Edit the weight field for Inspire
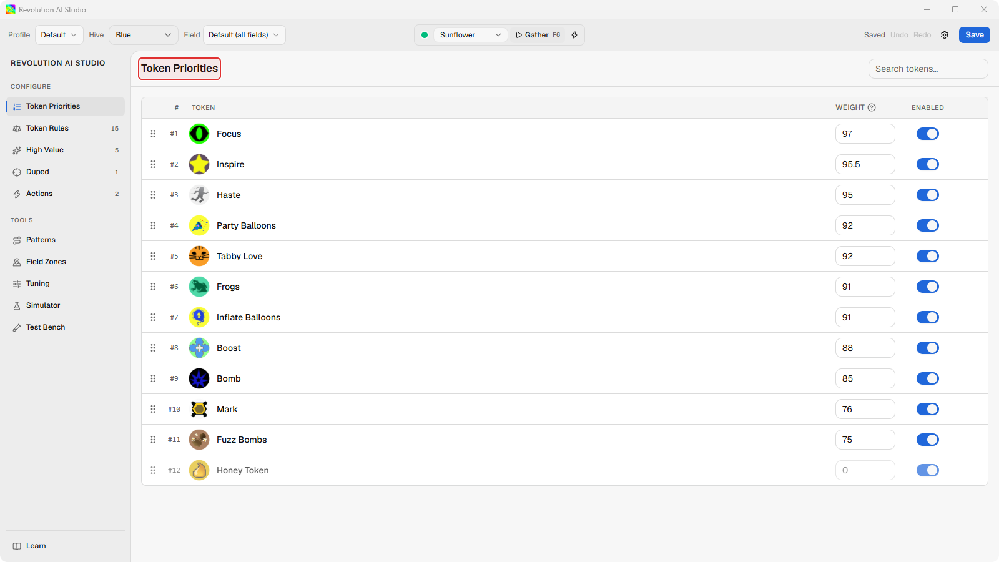Screen dimensions: 999x562 click(865, 164)
